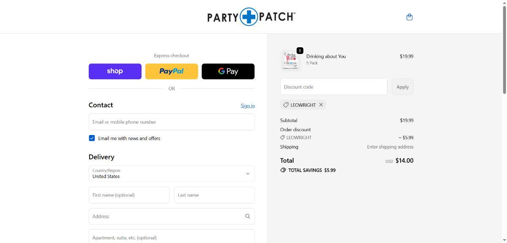Click the address search magnifier icon
The height and width of the screenshot is (243, 507).
(x=248, y=216)
